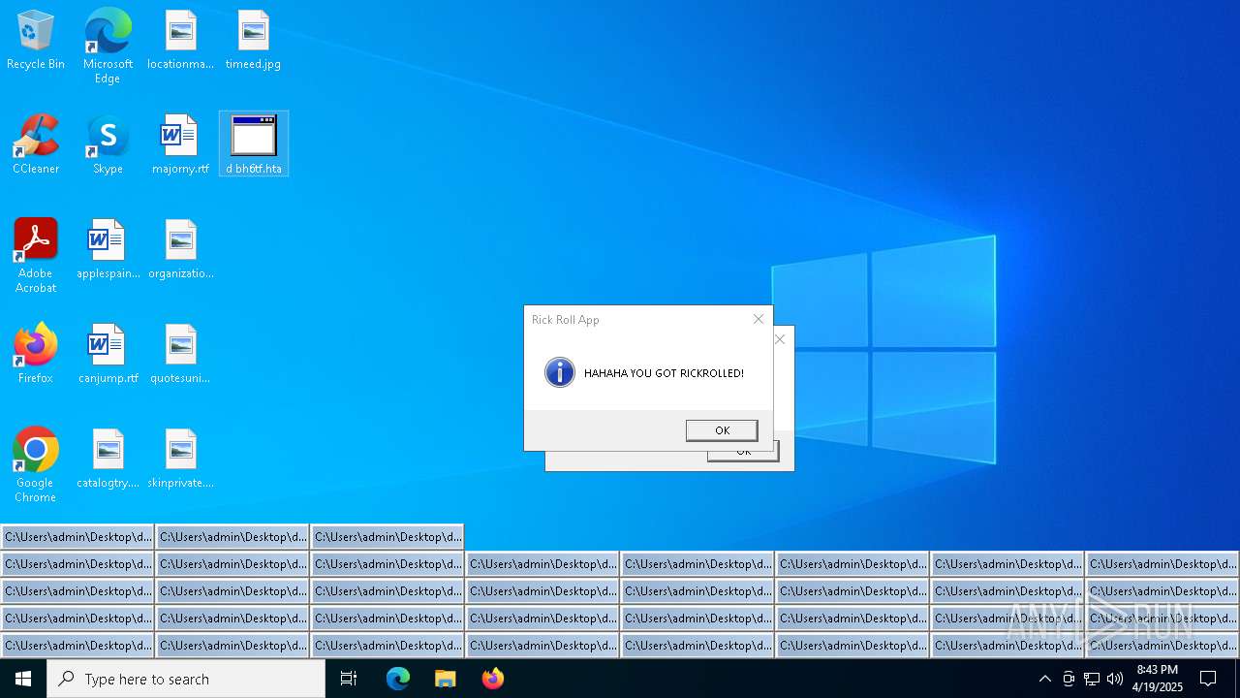1240x698 pixels.
Task: Select organizatio... image file icon
Action: [x=180, y=250]
